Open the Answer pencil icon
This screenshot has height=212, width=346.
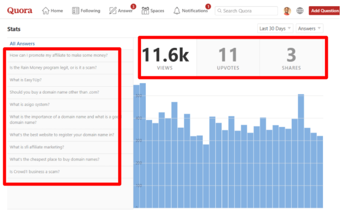tap(113, 10)
